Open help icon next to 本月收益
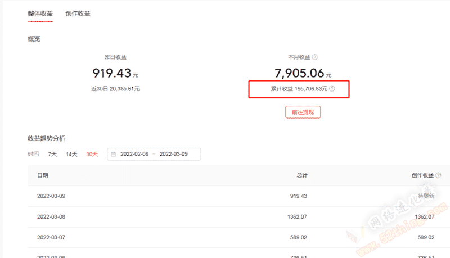 pyautogui.click(x=315, y=57)
